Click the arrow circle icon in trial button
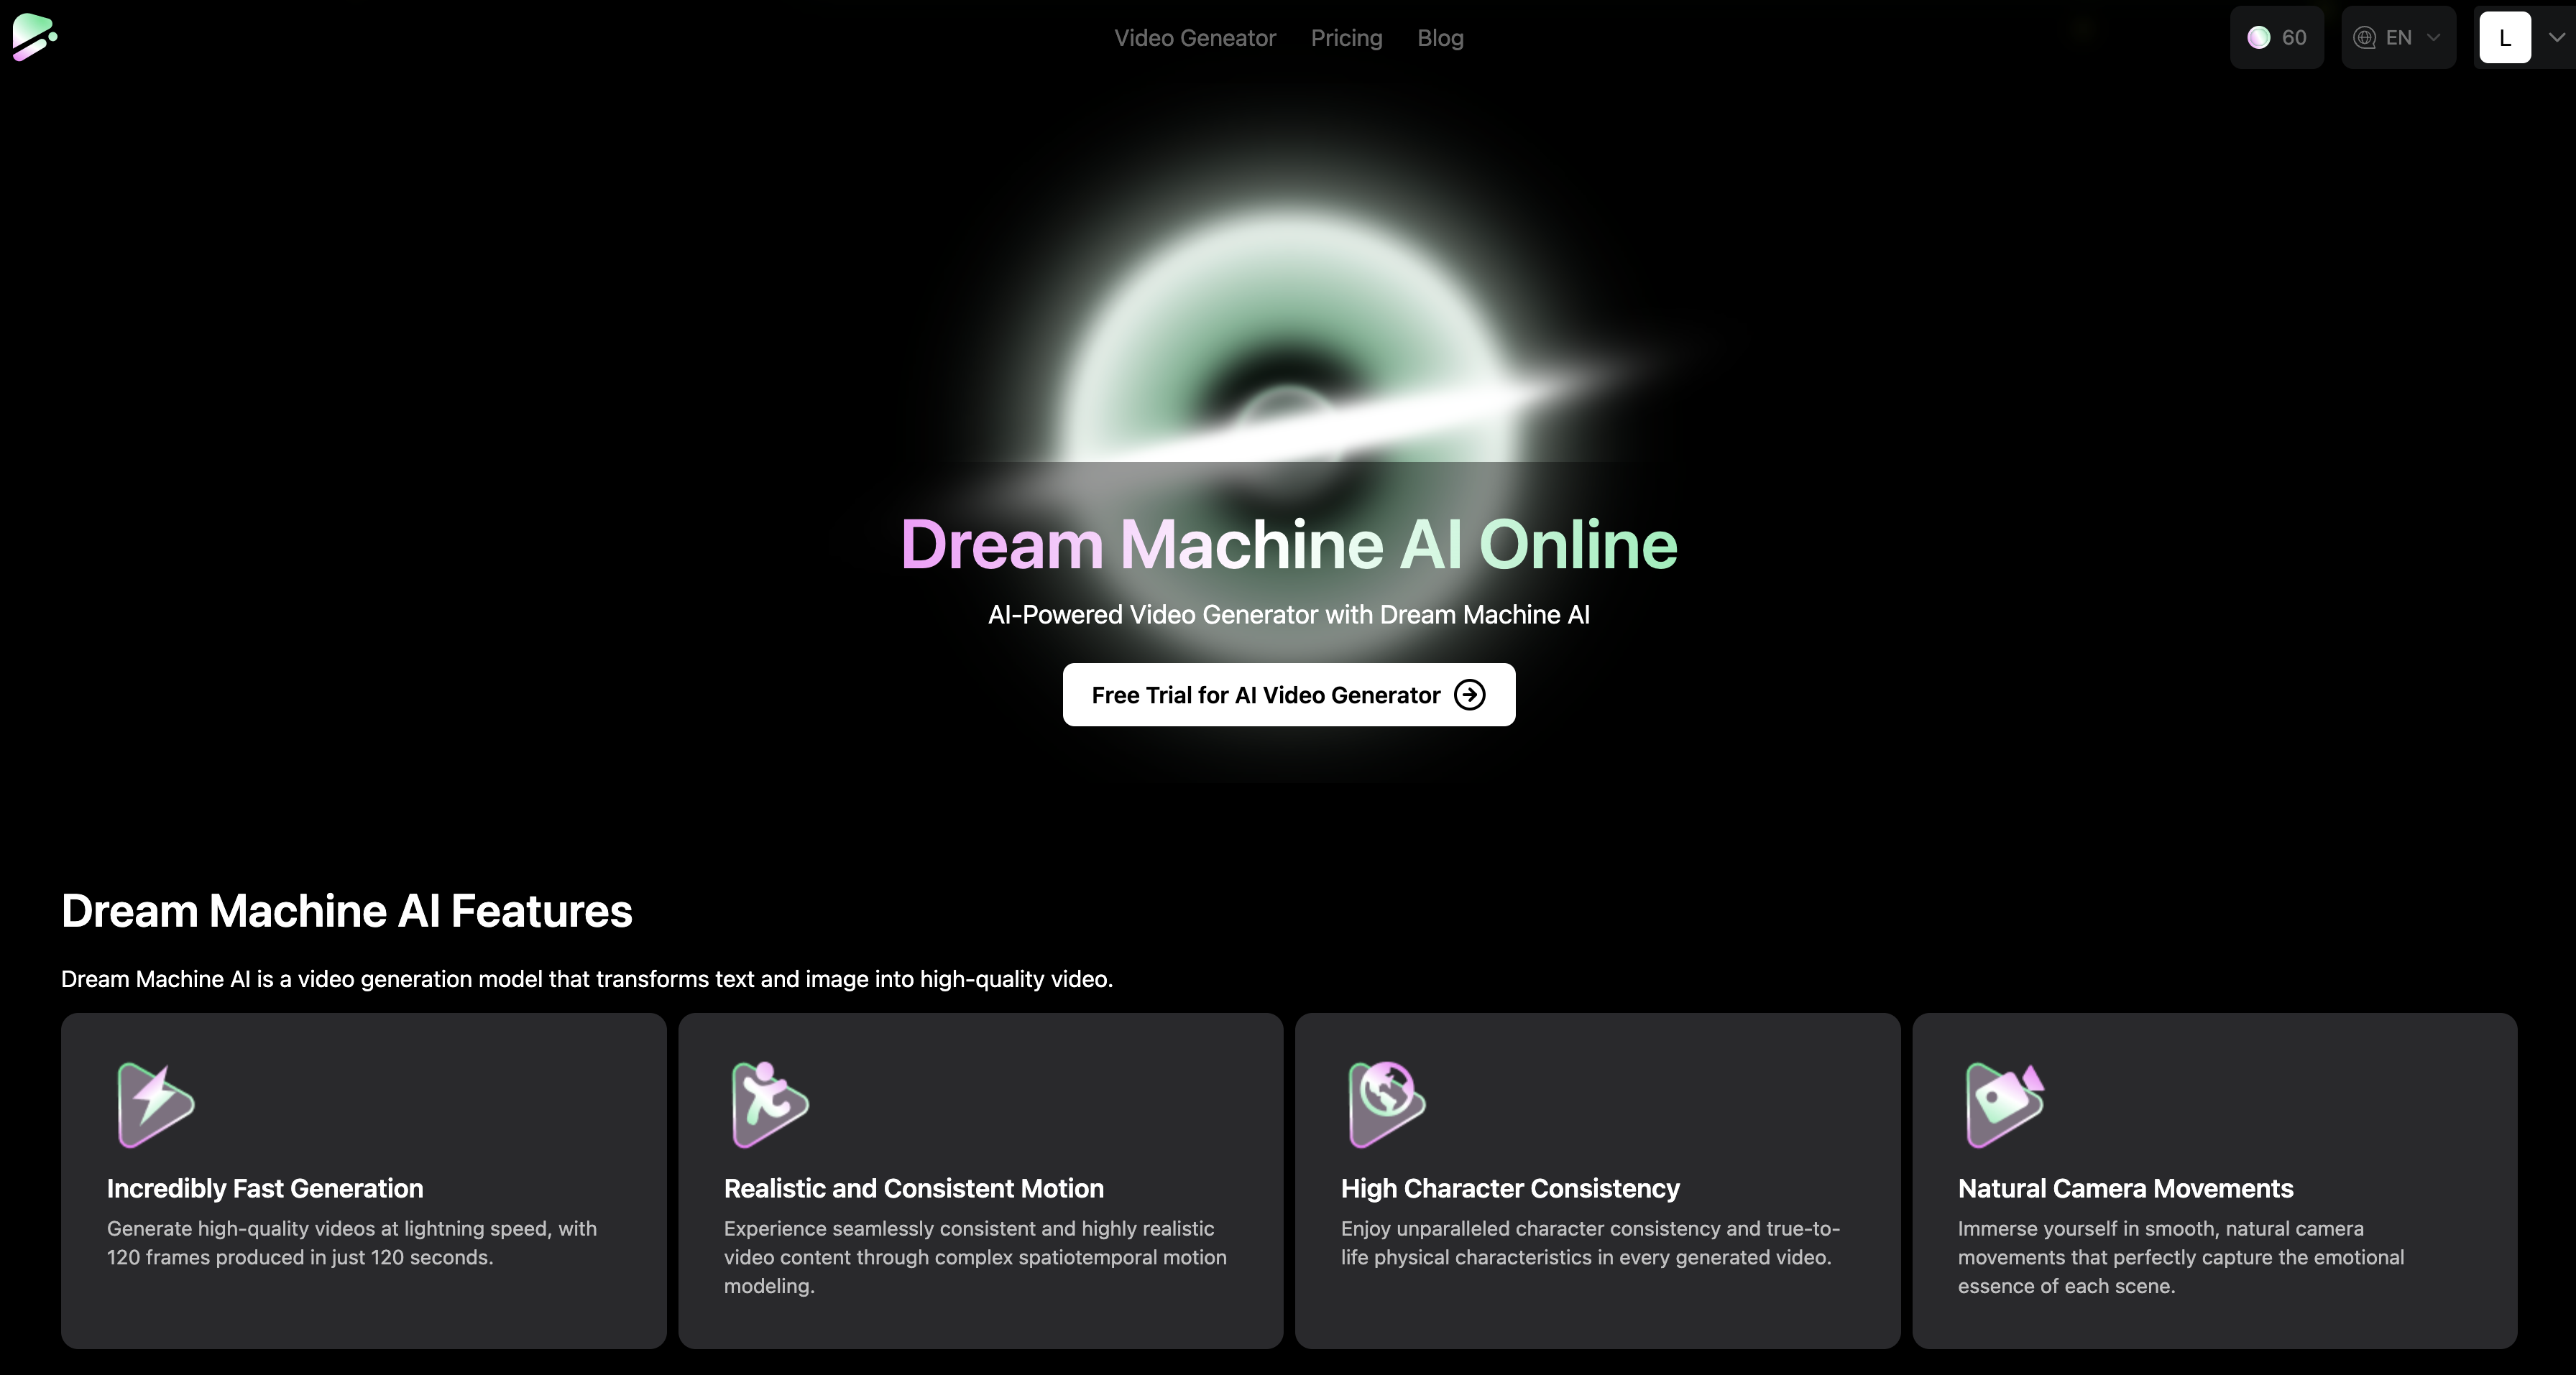 pyautogui.click(x=1469, y=695)
